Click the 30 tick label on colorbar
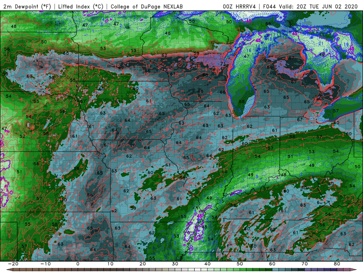The height and width of the screenshot is (272, 363). (x=175, y=264)
